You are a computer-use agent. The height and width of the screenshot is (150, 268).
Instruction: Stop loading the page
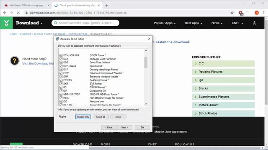[x=18, y=13]
